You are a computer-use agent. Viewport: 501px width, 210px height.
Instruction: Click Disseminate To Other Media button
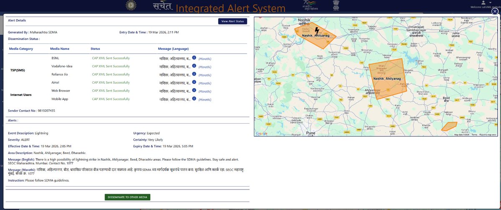(127, 197)
